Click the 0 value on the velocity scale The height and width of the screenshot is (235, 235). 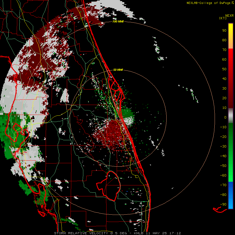tap(225, 118)
